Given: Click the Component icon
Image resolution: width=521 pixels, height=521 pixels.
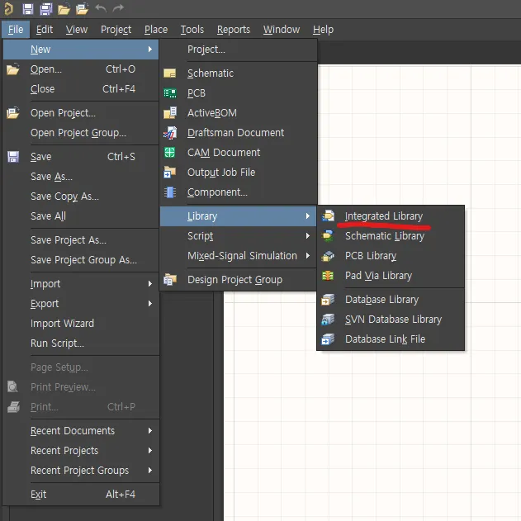Looking at the screenshot, I should click(170, 192).
